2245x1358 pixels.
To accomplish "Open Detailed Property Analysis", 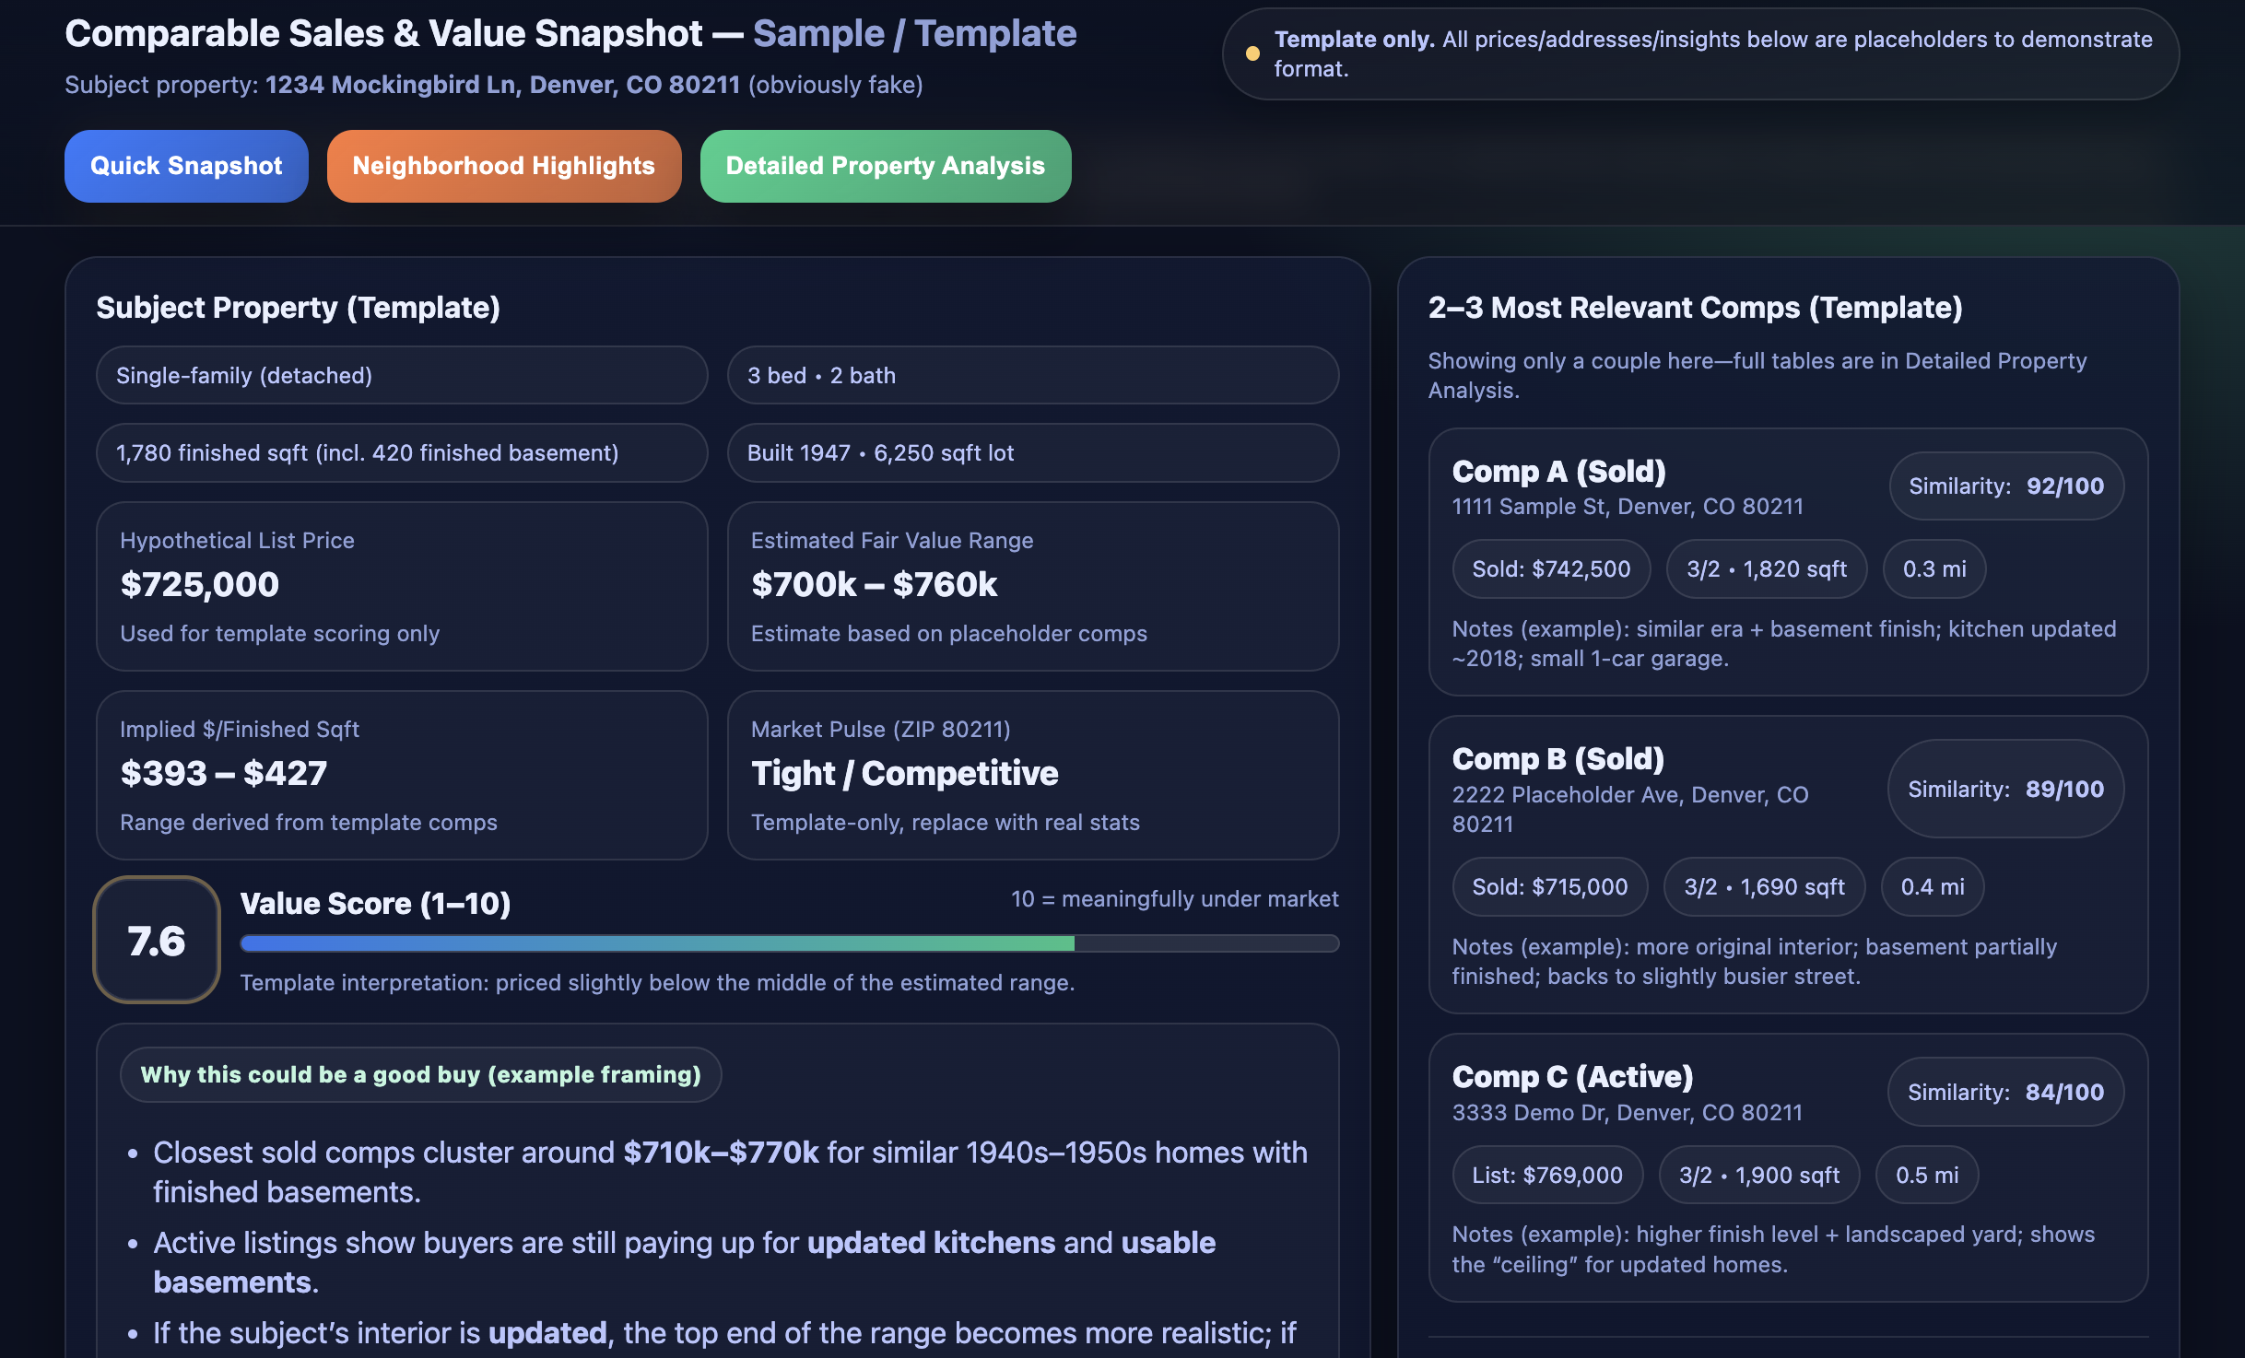I will [885, 166].
